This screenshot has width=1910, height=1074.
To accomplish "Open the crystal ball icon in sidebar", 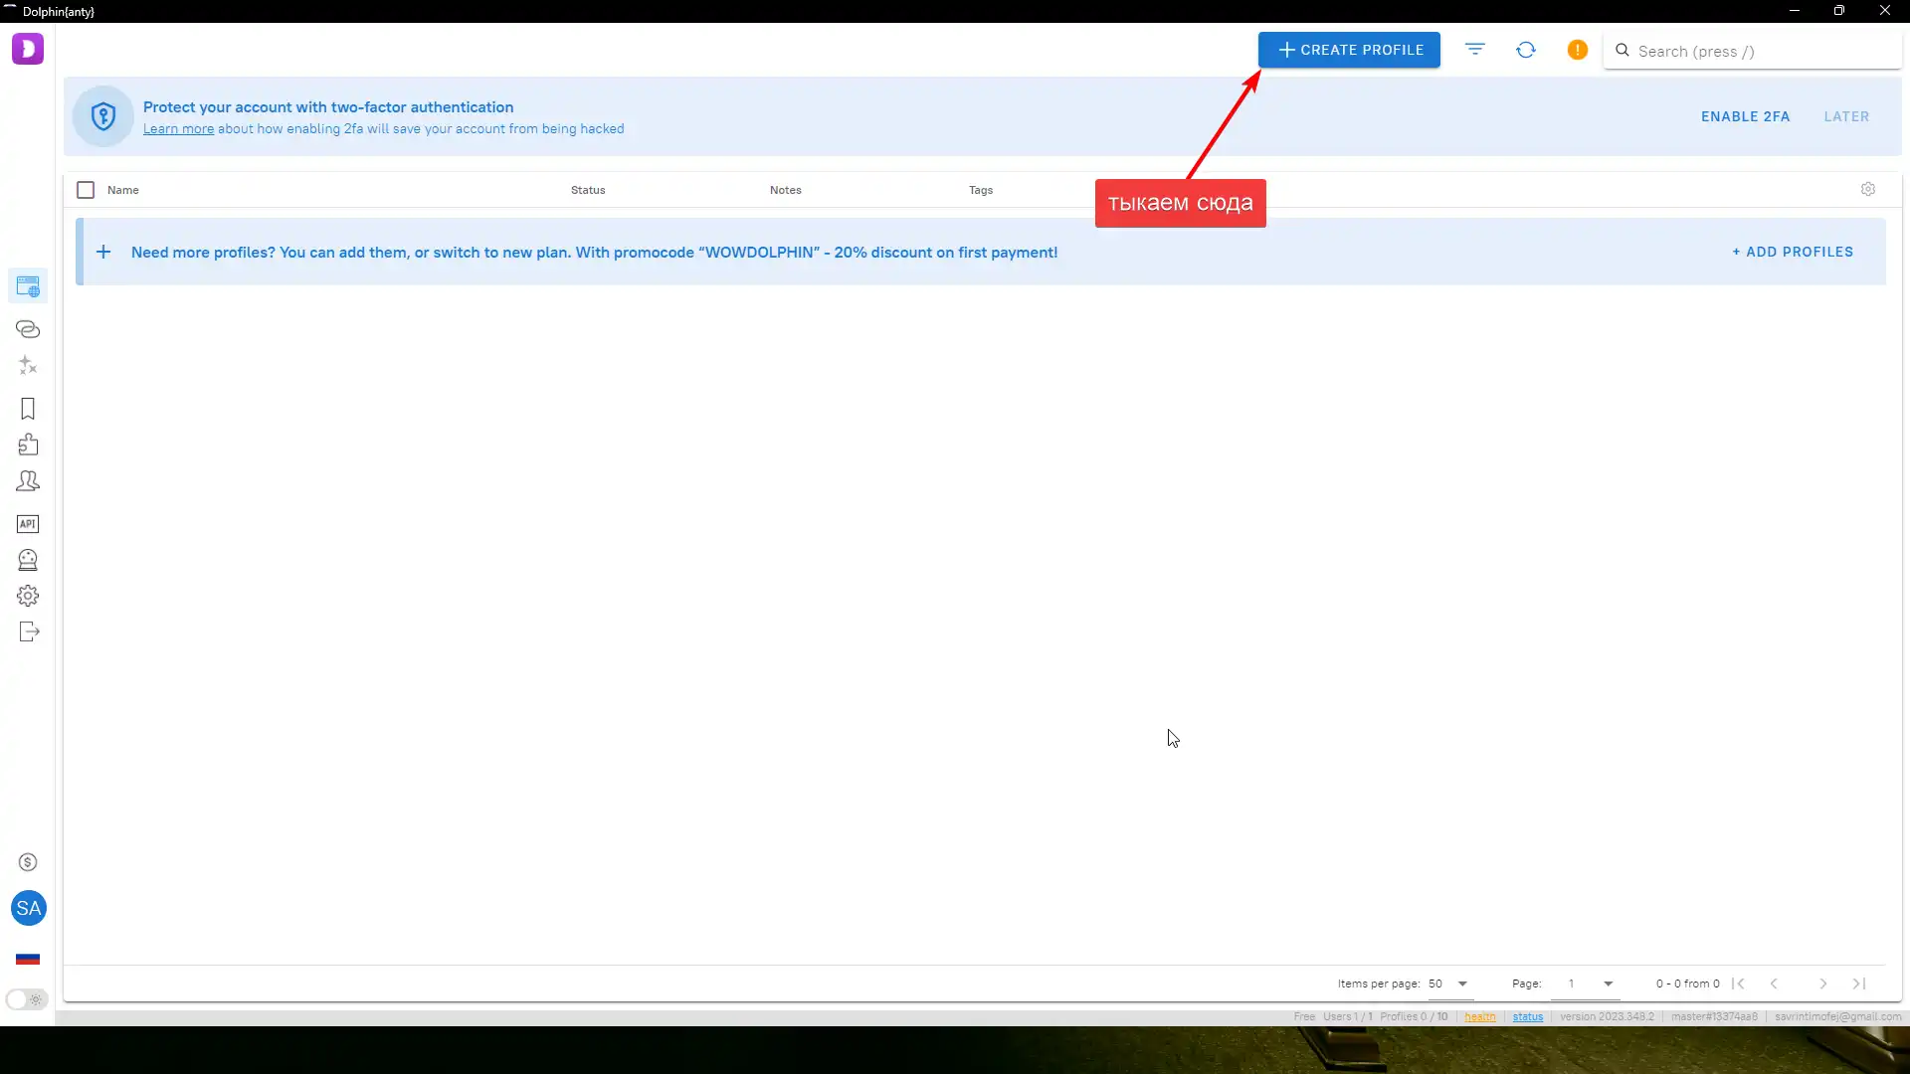I will coord(28,560).
